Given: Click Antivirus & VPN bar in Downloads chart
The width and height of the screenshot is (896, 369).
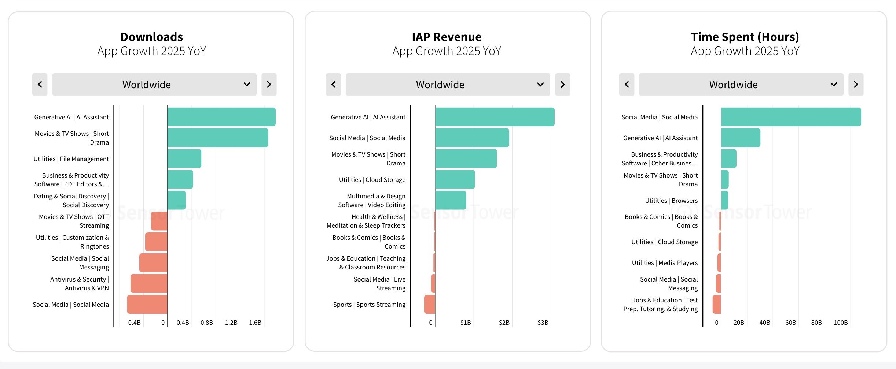Looking at the screenshot, I should pos(149,283).
